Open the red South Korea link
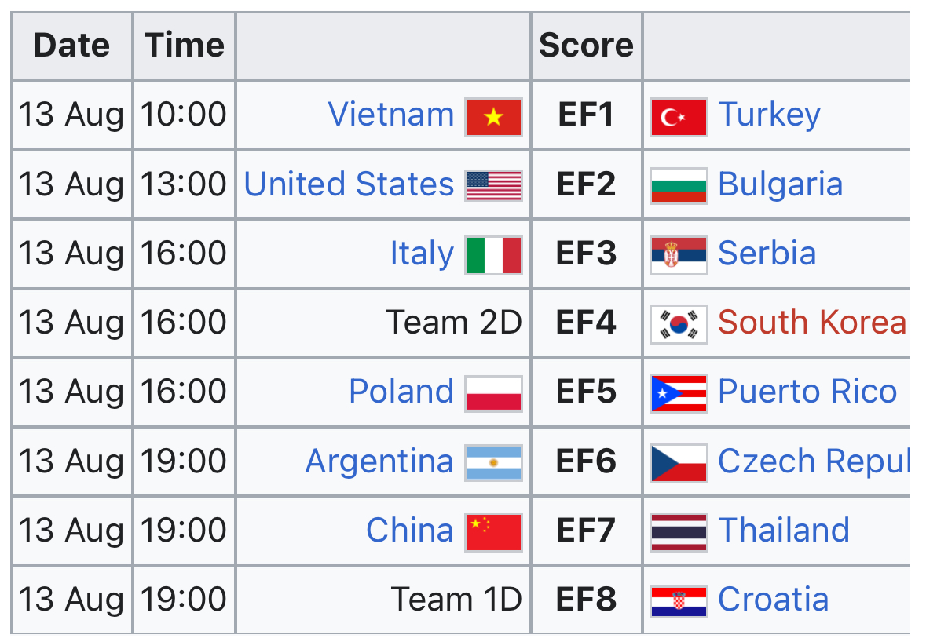Viewport: 948px width, 642px height. pos(812,323)
